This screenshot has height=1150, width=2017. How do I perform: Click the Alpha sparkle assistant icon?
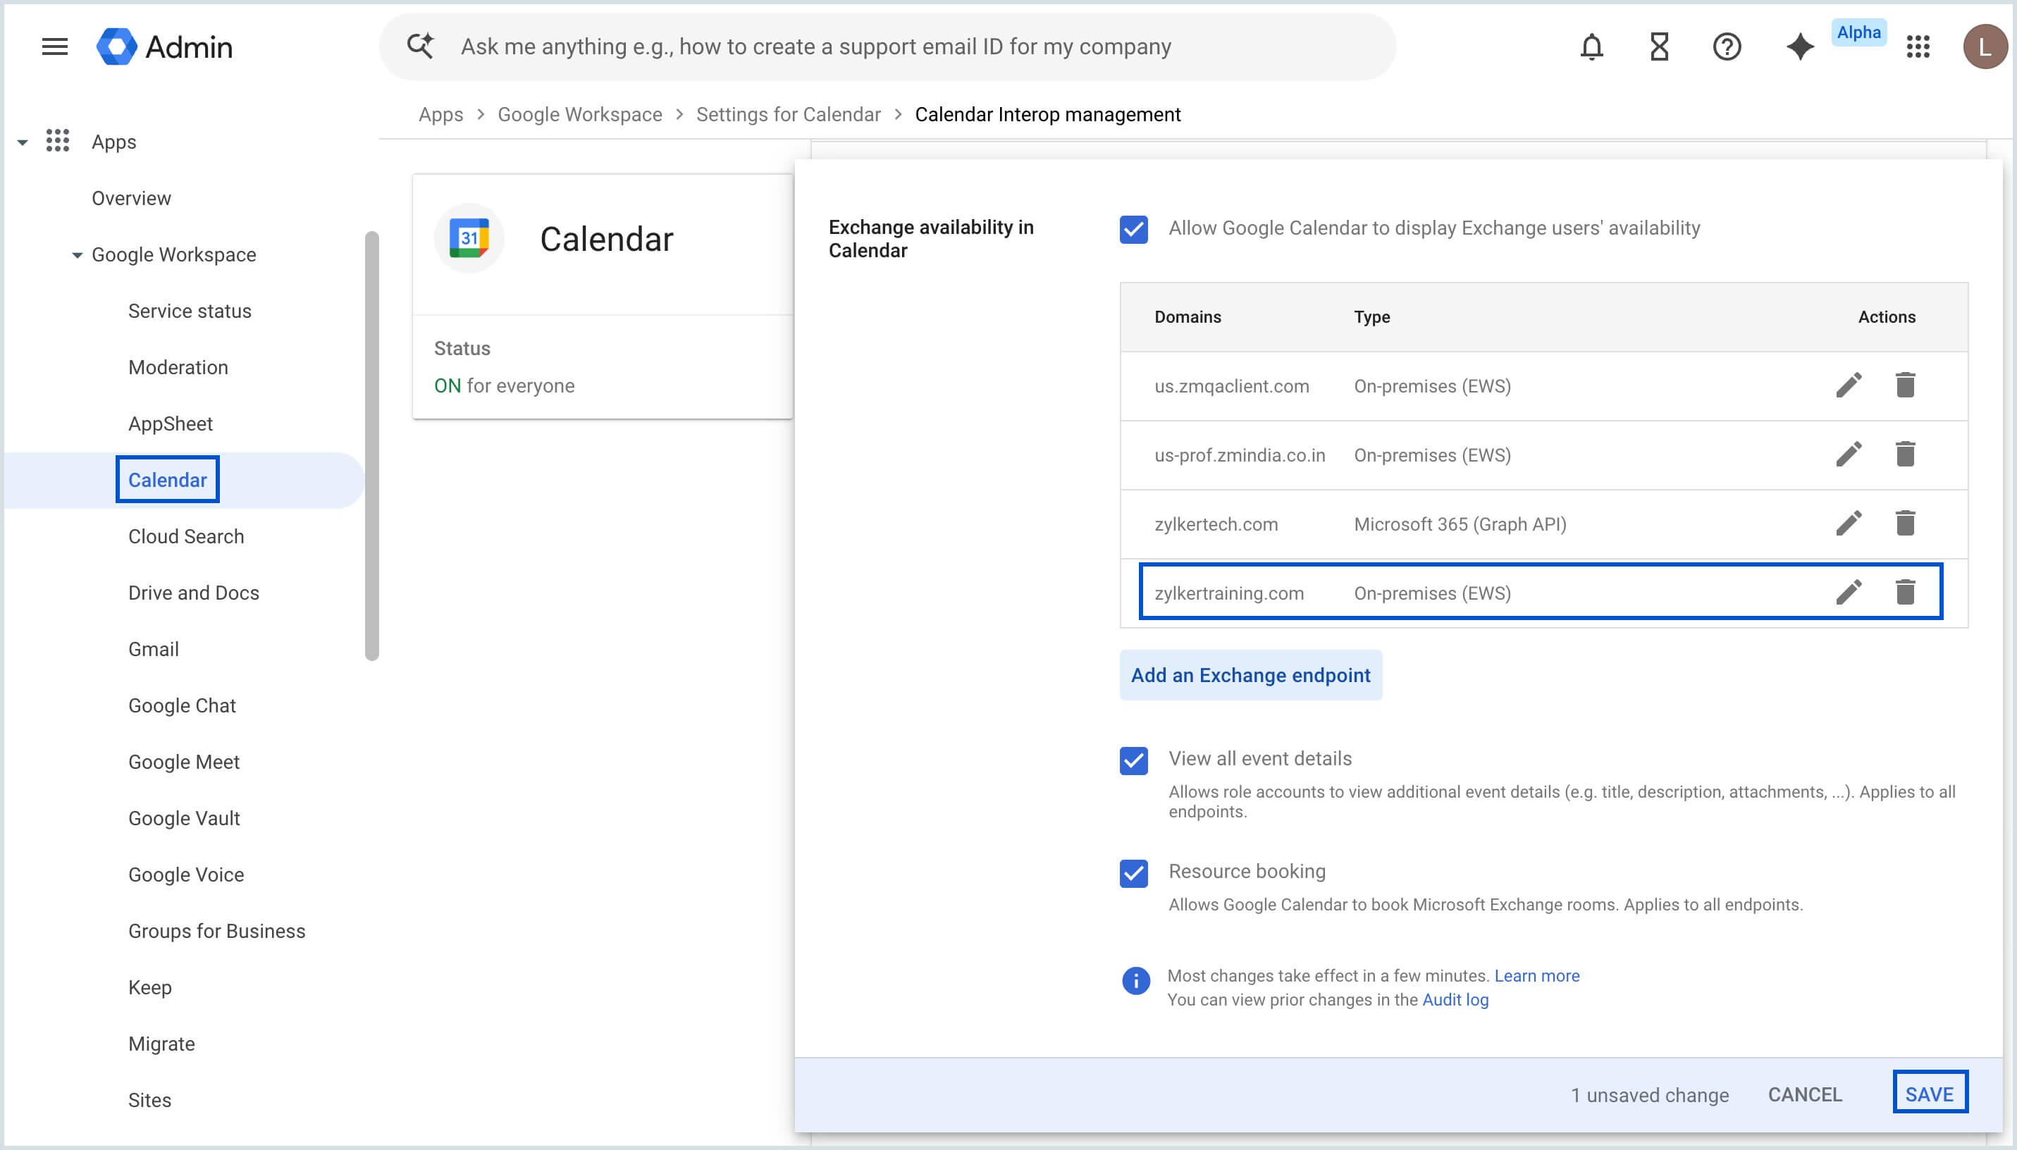pyautogui.click(x=1800, y=47)
